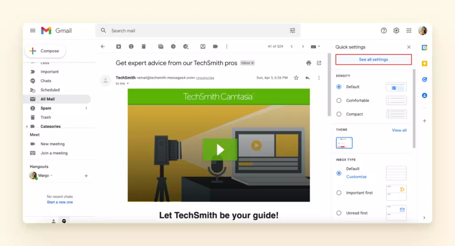The image size is (455, 246).
Task: Select Important first inbox type
Action: pyautogui.click(x=339, y=193)
